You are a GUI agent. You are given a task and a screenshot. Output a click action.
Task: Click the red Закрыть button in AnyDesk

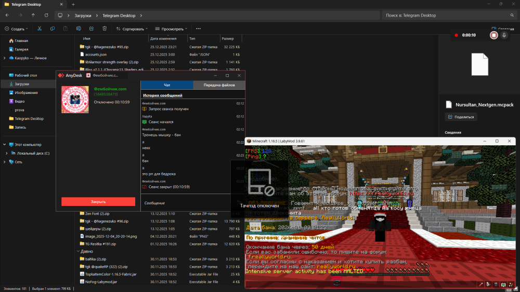click(98, 201)
